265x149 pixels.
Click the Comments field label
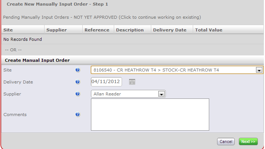pos(15,115)
